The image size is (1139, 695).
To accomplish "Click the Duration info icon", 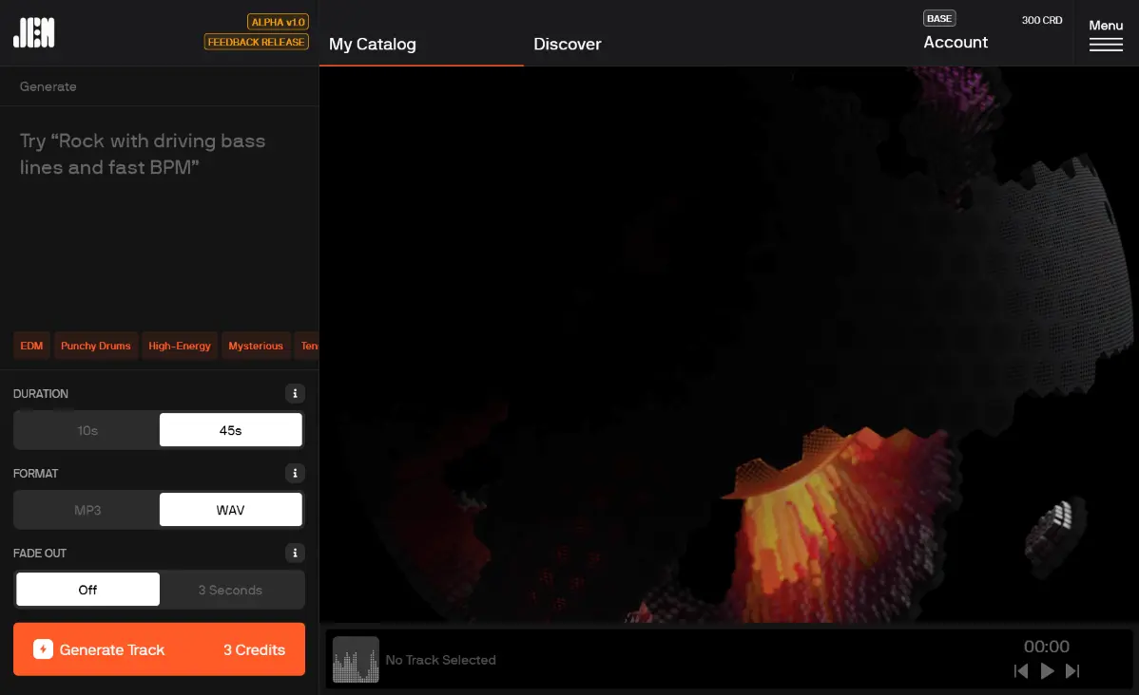I will [295, 393].
